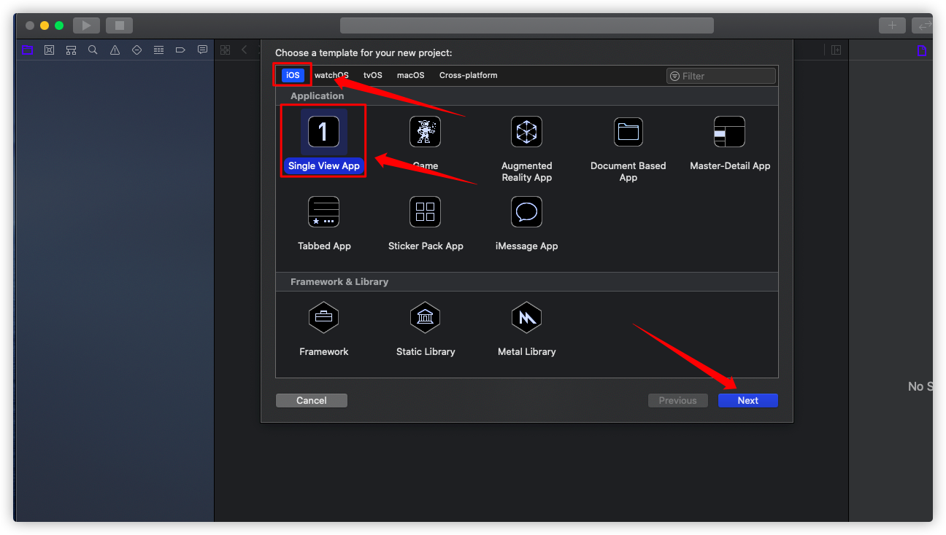Click the plus Library button in toolbar
Image resolution: width=946 pixels, height=535 pixels.
click(892, 26)
